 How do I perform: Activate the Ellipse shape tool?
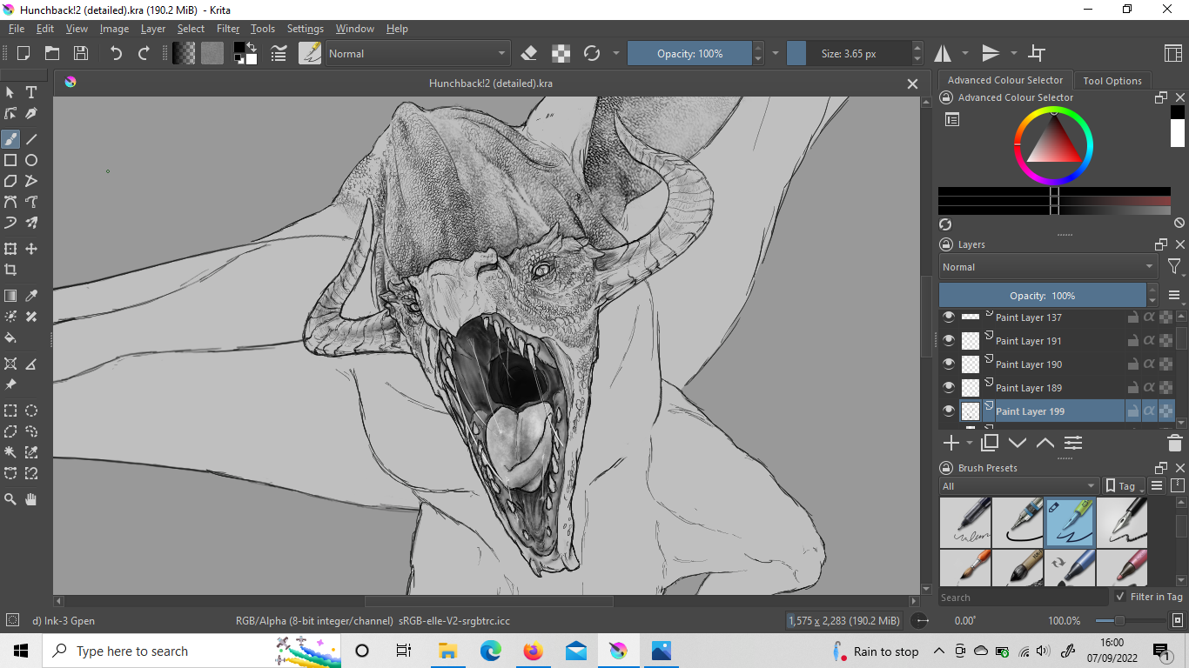click(31, 160)
